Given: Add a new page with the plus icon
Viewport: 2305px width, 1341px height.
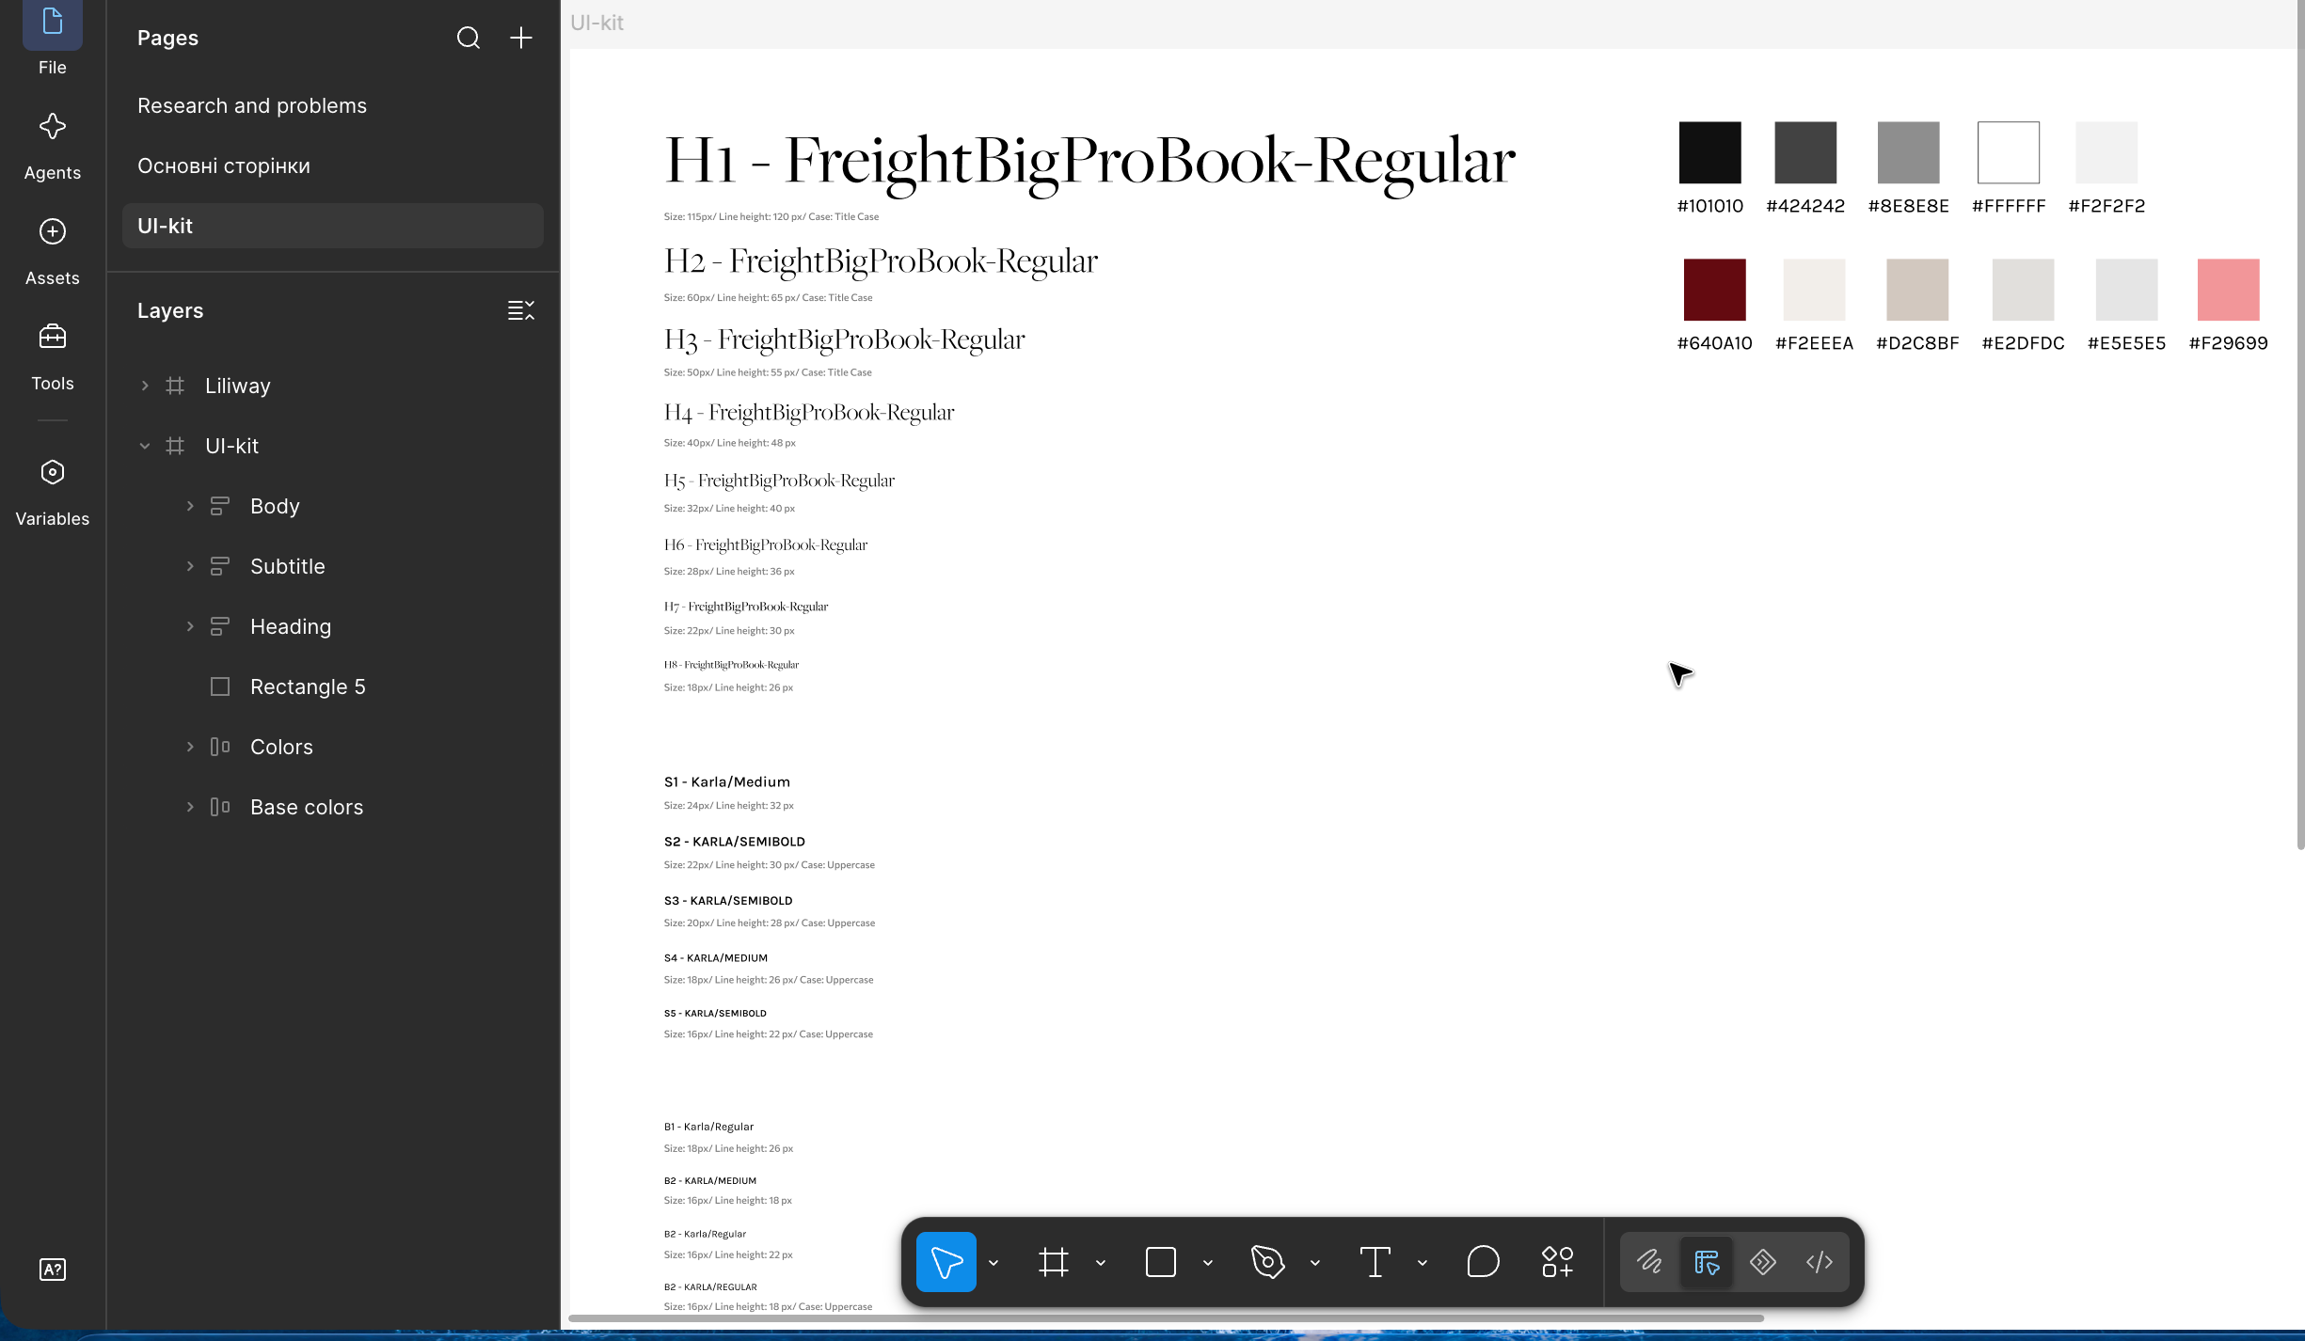Looking at the screenshot, I should (x=521, y=38).
